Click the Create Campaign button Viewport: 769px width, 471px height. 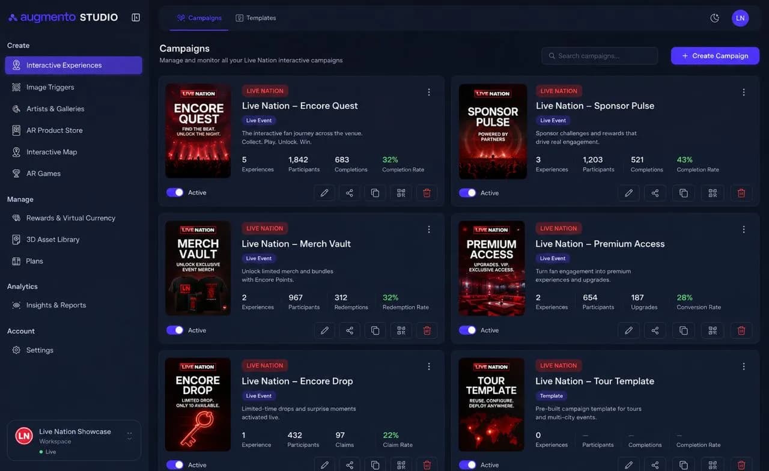[x=715, y=56]
